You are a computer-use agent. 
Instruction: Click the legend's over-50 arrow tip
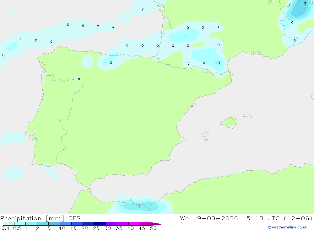coord(157,224)
